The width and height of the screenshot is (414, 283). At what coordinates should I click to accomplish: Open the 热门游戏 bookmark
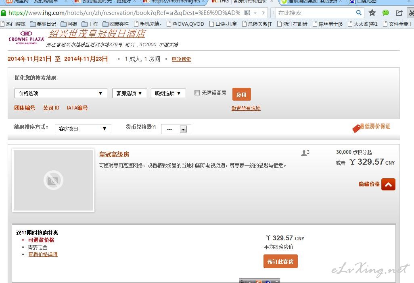(13, 24)
